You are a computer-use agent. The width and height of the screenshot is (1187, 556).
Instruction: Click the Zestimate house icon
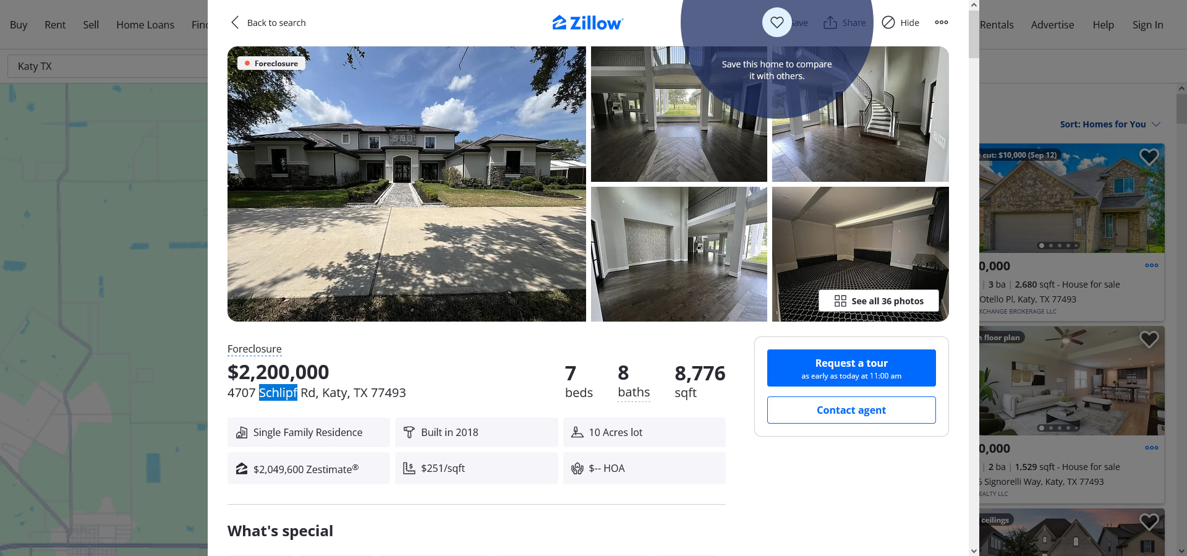(242, 469)
